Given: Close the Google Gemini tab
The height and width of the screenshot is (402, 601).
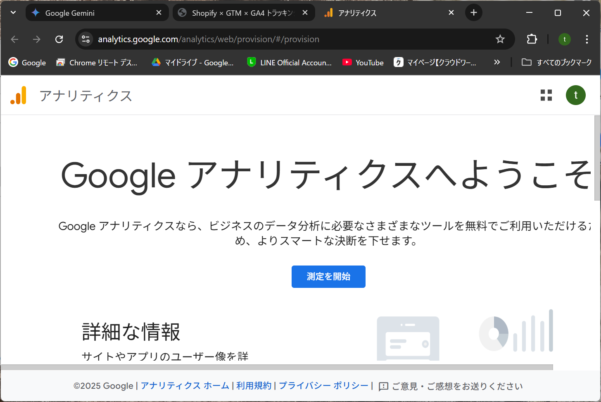Looking at the screenshot, I should pos(159,13).
